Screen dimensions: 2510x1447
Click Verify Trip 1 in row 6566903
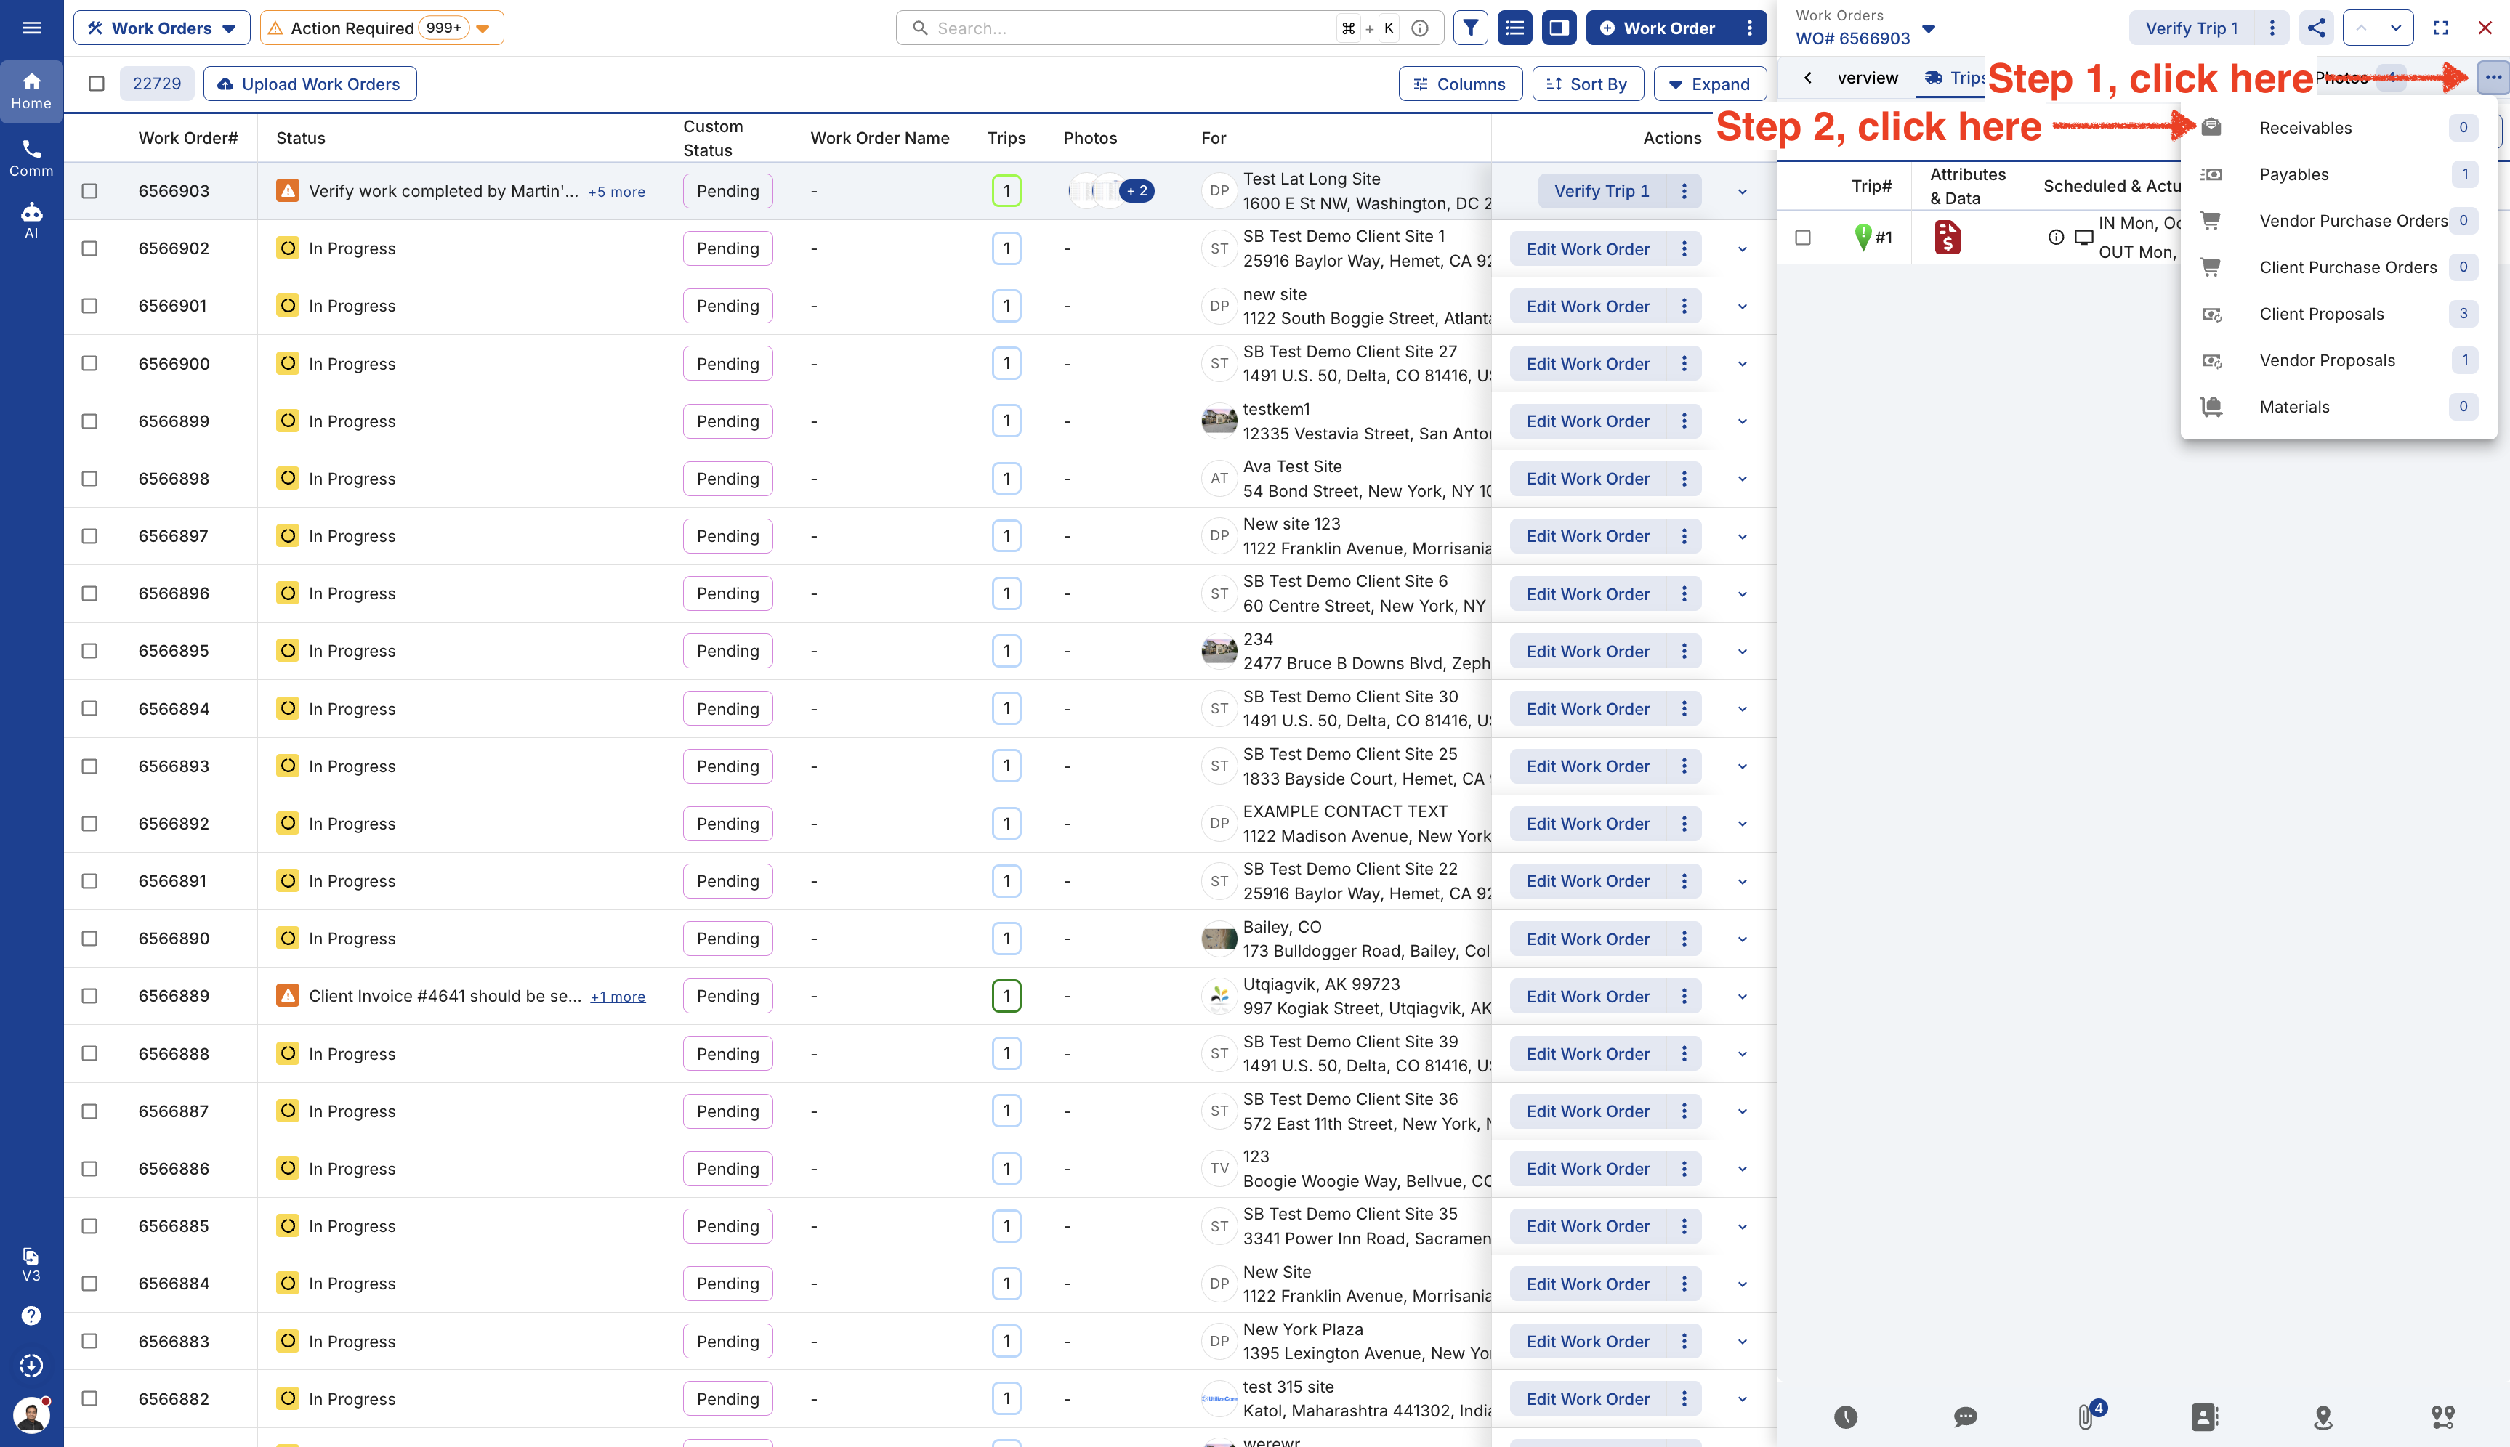point(1600,191)
